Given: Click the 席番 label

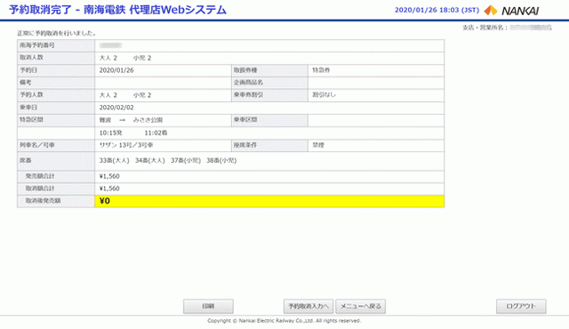Looking at the screenshot, I should pyautogui.click(x=26, y=160).
